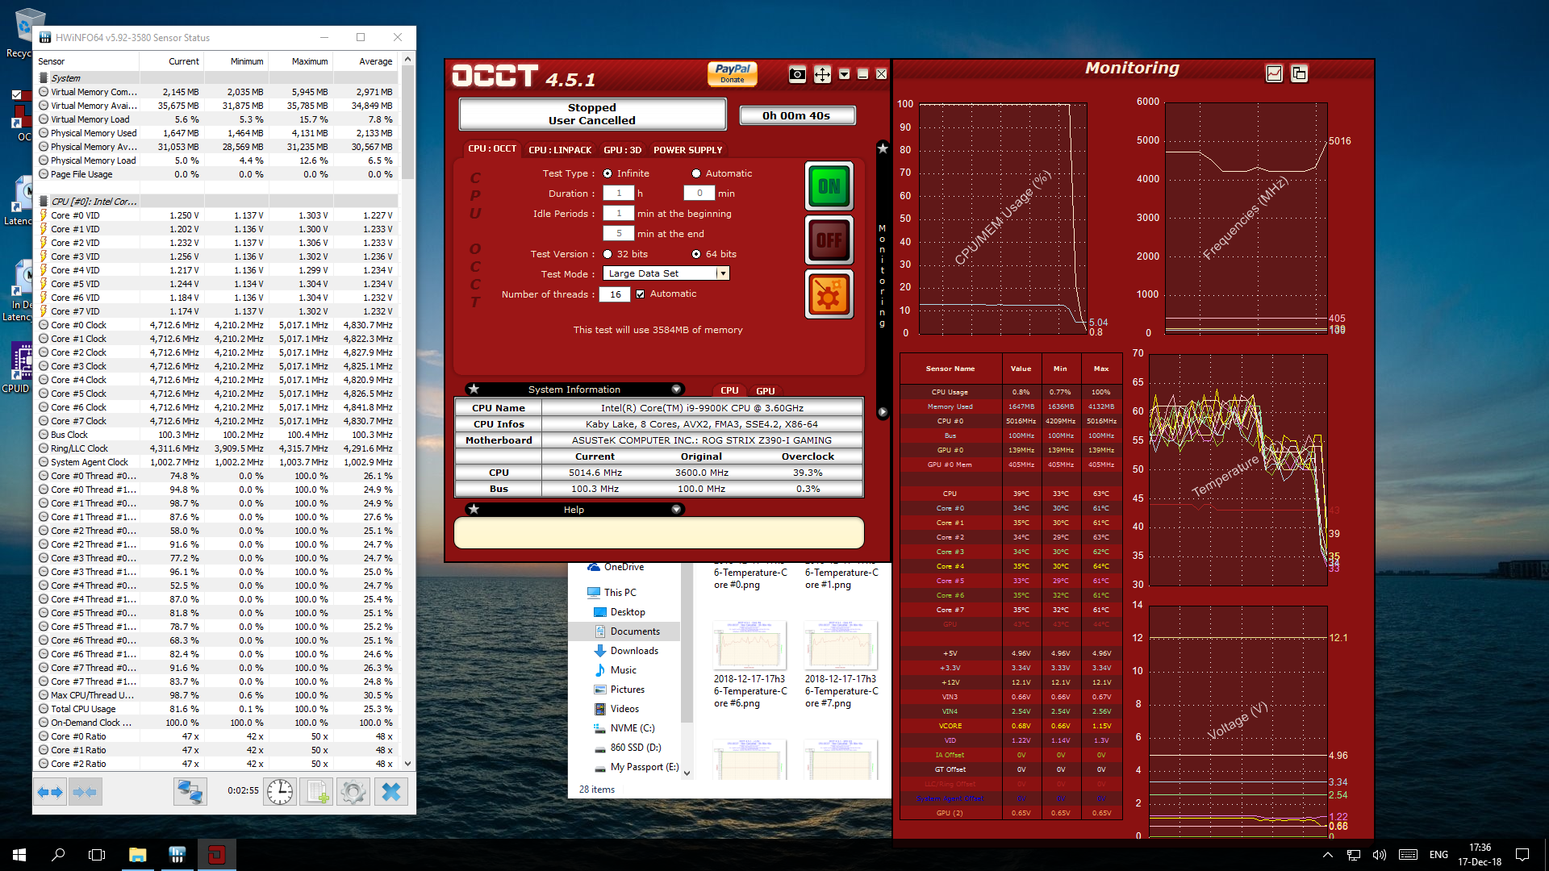The image size is (1549, 871).
Task: Start logging with HWiNFO log file icon
Action: [x=317, y=792]
